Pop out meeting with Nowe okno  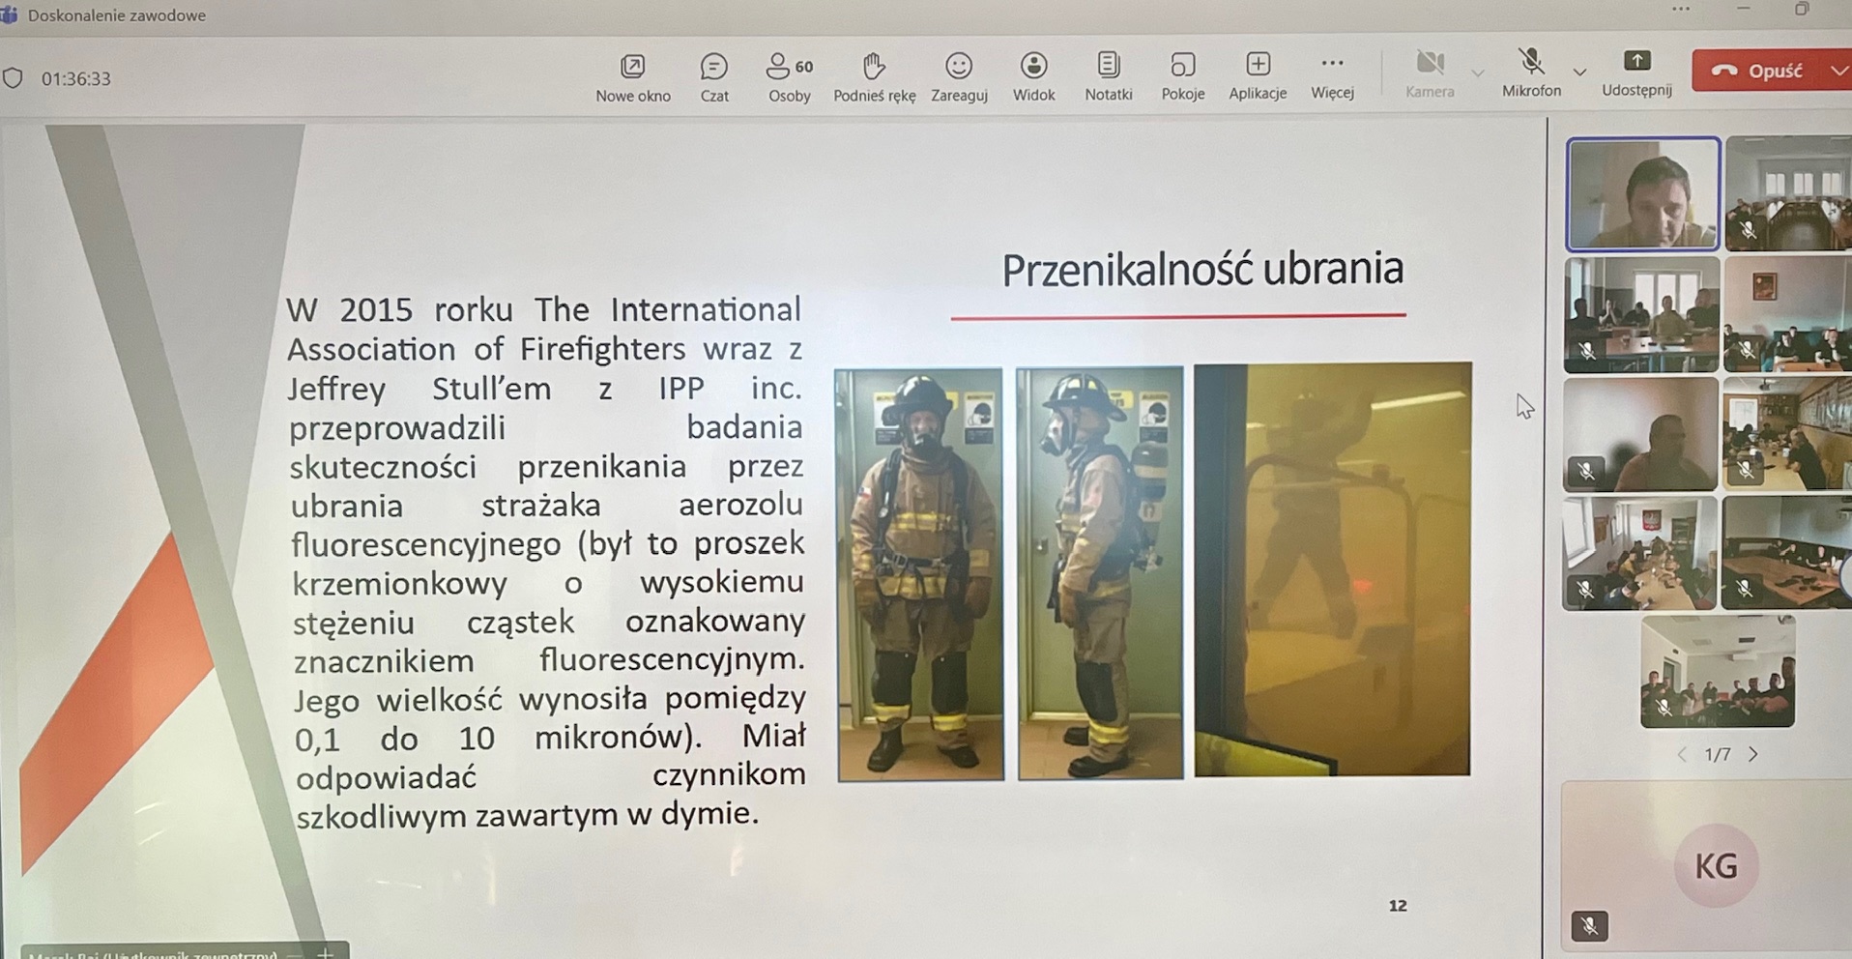(x=633, y=76)
